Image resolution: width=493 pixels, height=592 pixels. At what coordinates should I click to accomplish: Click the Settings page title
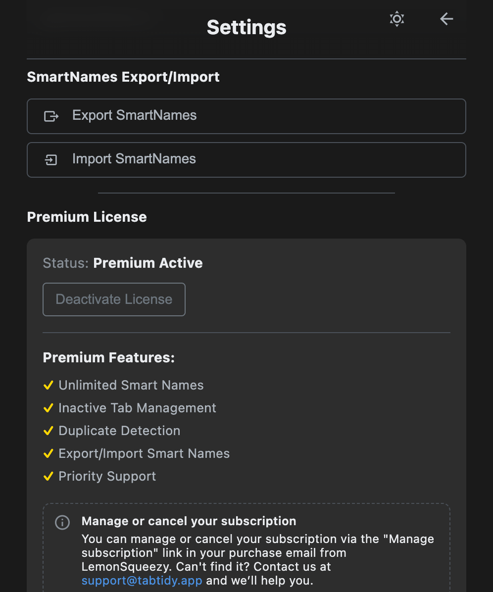click(x=246, y=27)
